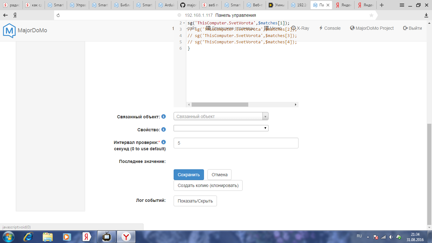The height and width of the screenshot is (243, 432).
Task: Click info icon next to Свойство
Action: [164, 129]
